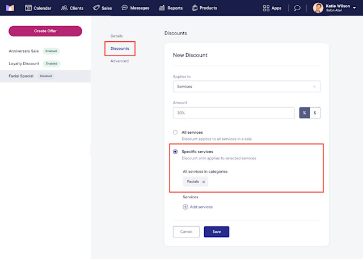363x259 pixels.
Task: Switch amount type to dollar
Action: click(315, 113)
